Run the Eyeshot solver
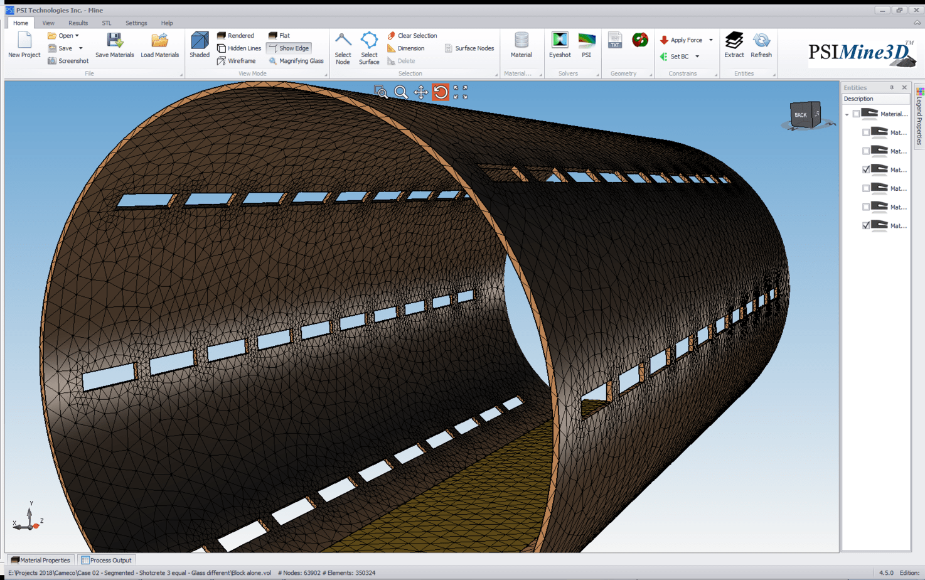This screenshot has width=925, height=580. point(560,45)
